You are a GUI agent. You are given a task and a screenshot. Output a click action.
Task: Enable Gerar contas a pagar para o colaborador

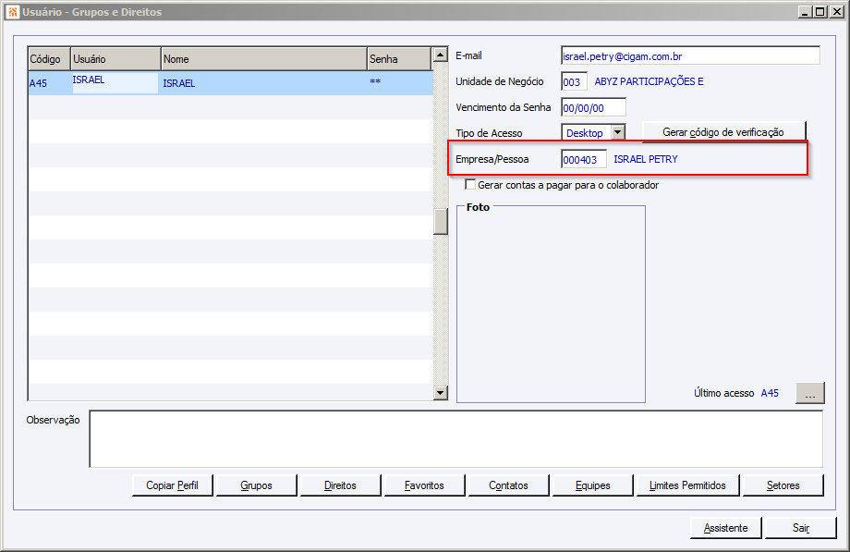470,185
